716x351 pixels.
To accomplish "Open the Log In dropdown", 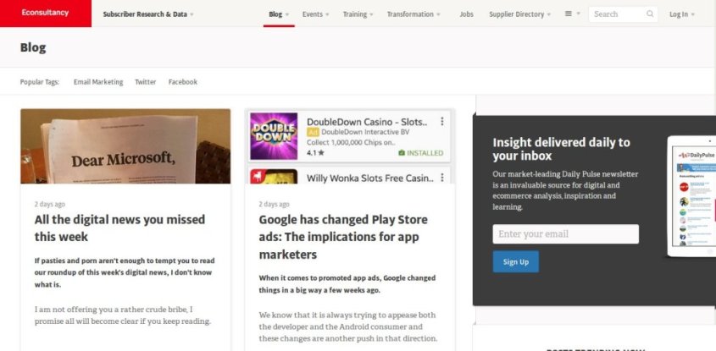I will (x=681, y=14).
